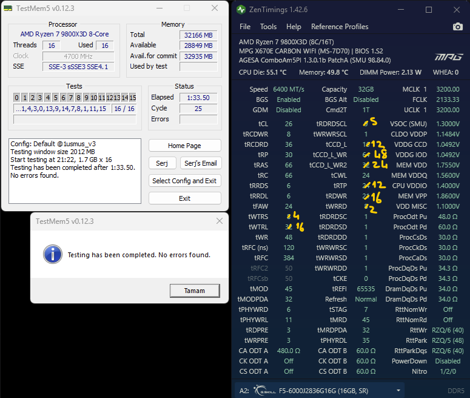Click the BGS Enabled value
This screenshot has height=398, width=470.
tap(288, 99)
